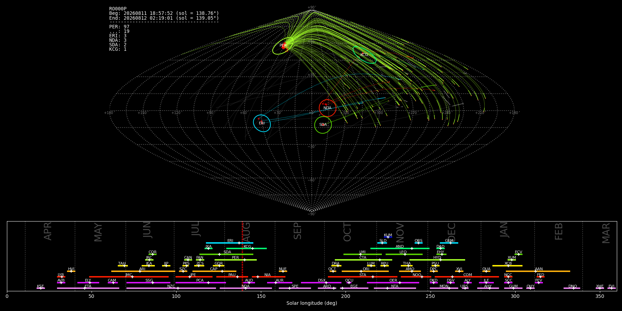Image resolution: width=622 pixels, height=311 pixels.
Task: Click the CTA shower bar
Action: tap(364, 260)
